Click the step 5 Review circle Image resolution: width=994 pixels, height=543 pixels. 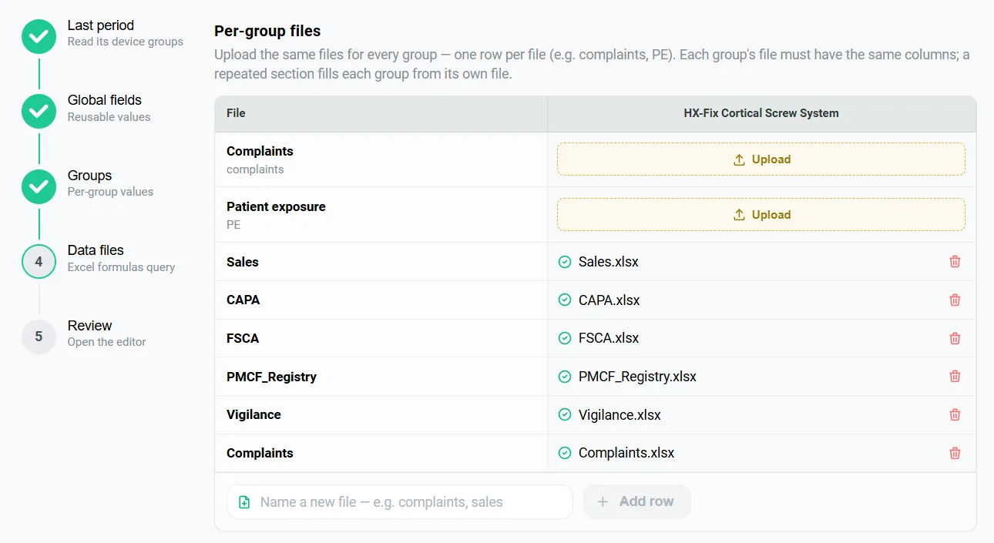coord(39,337)
